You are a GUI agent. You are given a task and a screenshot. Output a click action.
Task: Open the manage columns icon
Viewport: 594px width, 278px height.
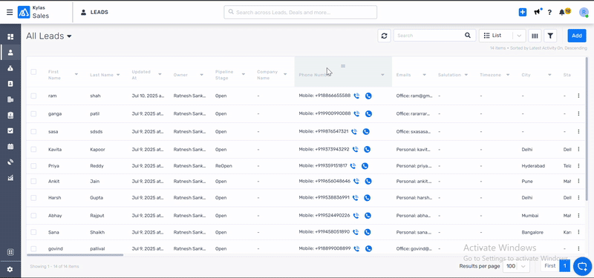coord(535,36)
